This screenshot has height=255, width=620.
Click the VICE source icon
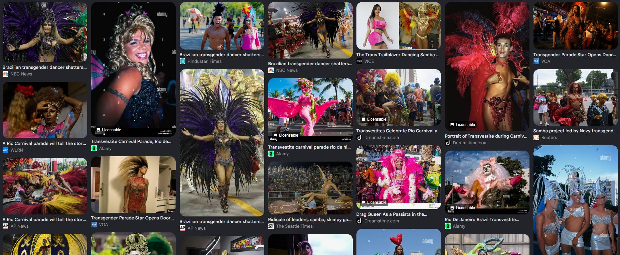click(x=359, y=62)
